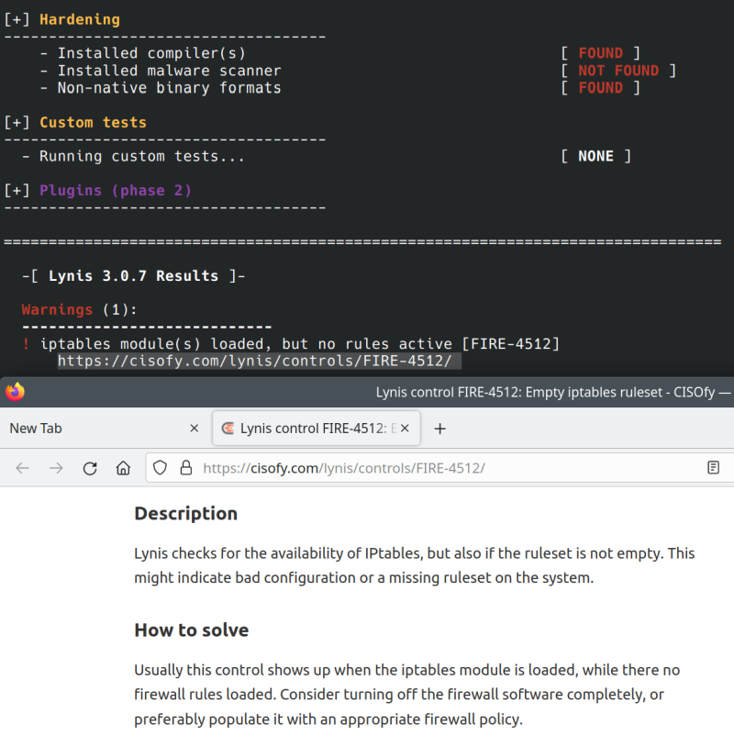Screen dimensions: 734x747
Task: Click the Firefox logo in the title bar
Action: (14, 392)
